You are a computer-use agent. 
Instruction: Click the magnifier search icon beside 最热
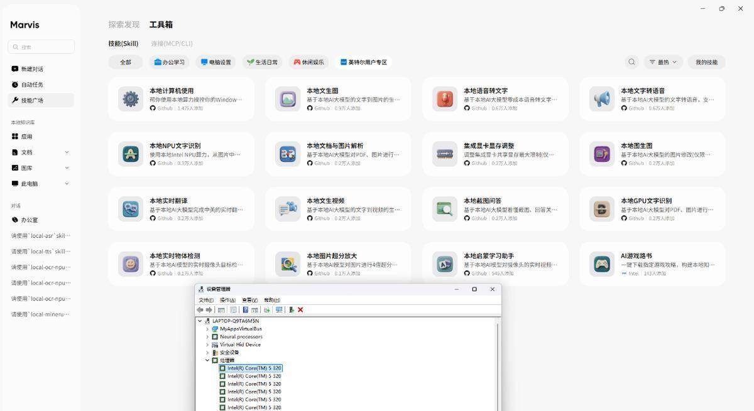pyautogui.click(x=632, y=62)
